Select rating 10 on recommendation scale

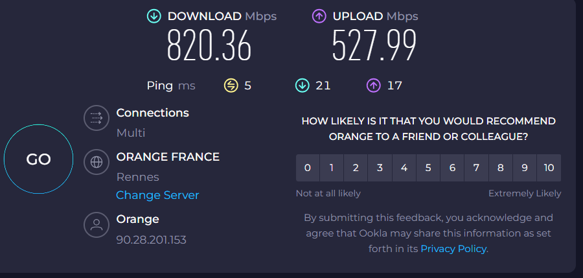549,168
